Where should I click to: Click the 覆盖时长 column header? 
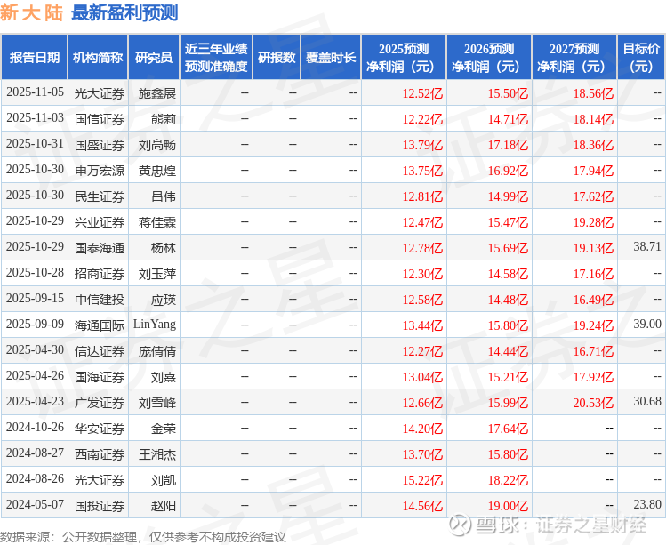pos(331,58)
